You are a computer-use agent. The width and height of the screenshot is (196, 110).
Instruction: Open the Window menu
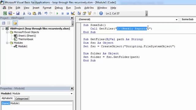102,8
